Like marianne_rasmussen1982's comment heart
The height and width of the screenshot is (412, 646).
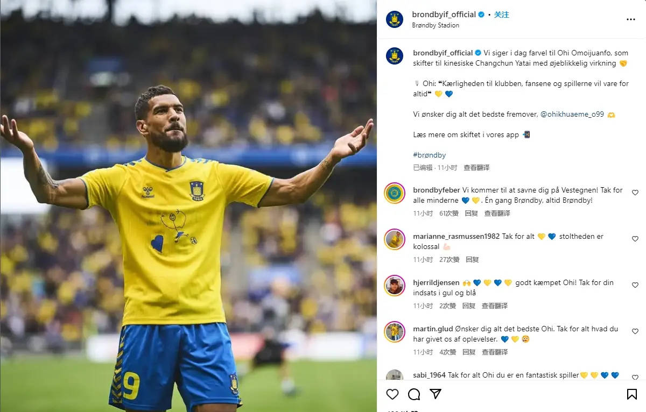[x=635, y=239]
